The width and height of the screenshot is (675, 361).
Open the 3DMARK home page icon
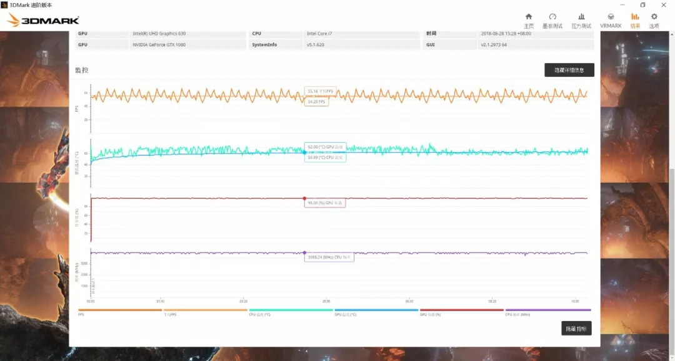529,19
